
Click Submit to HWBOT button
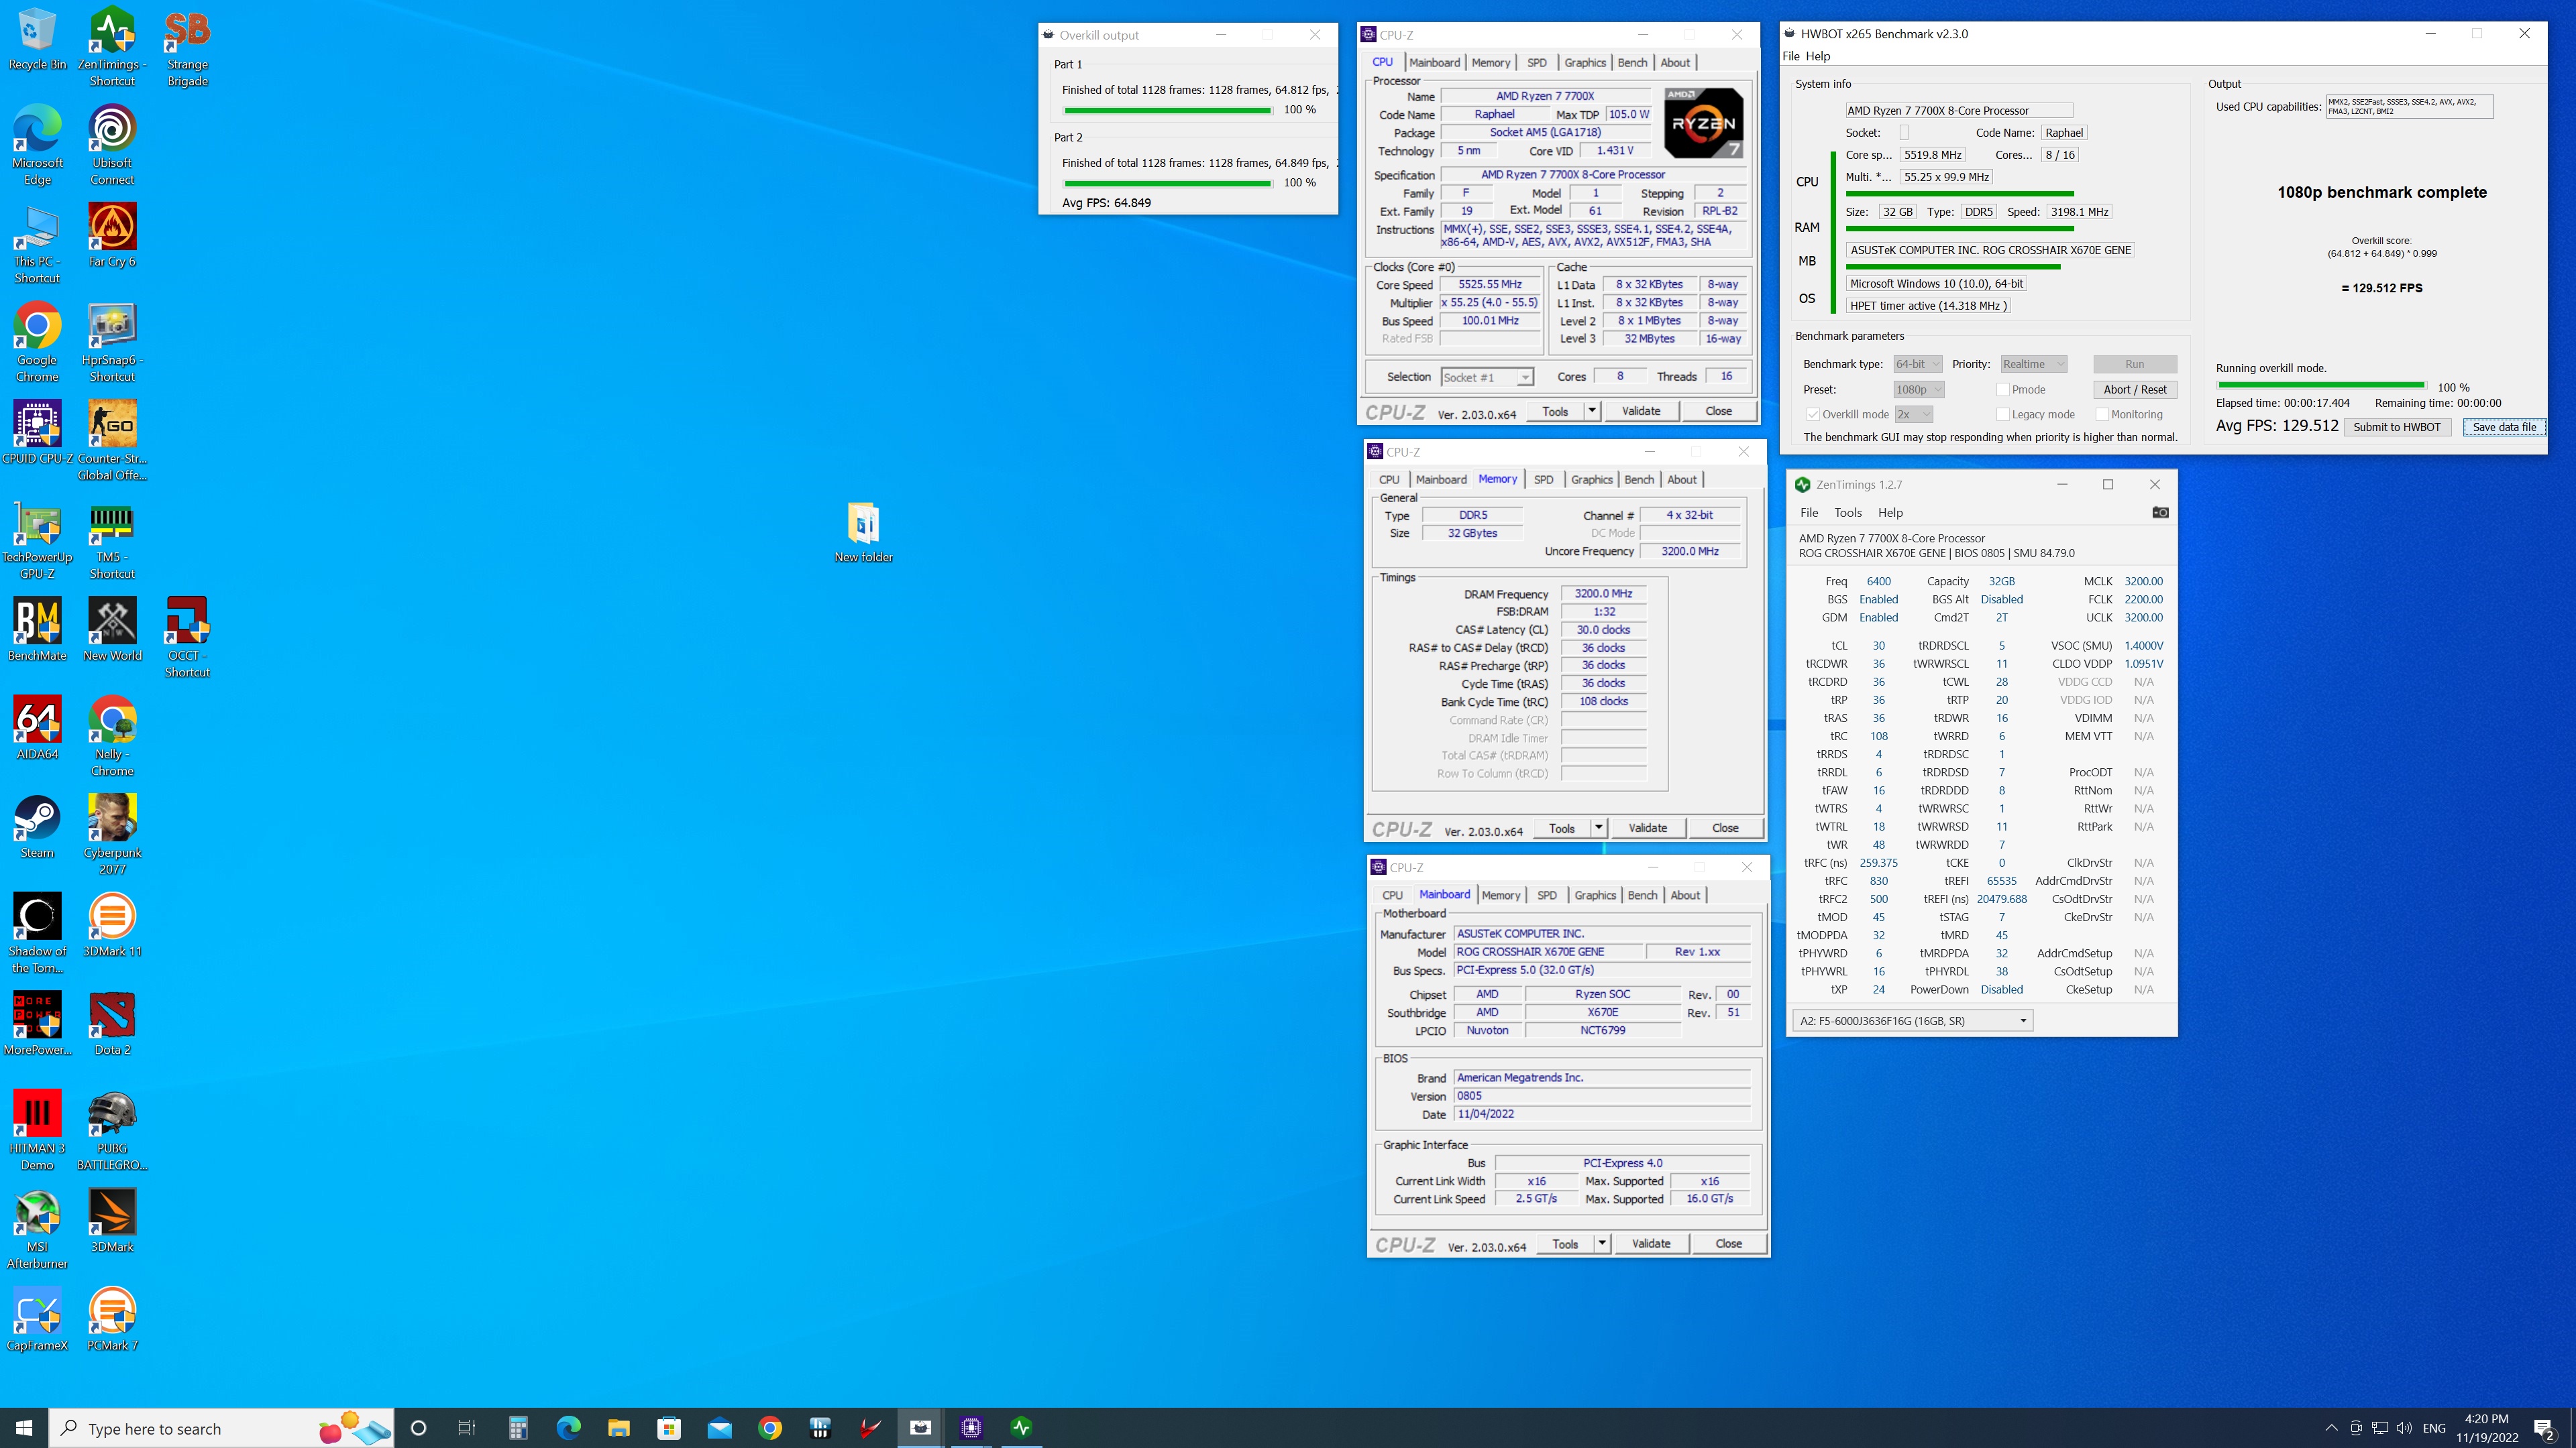click(2396, 427)
